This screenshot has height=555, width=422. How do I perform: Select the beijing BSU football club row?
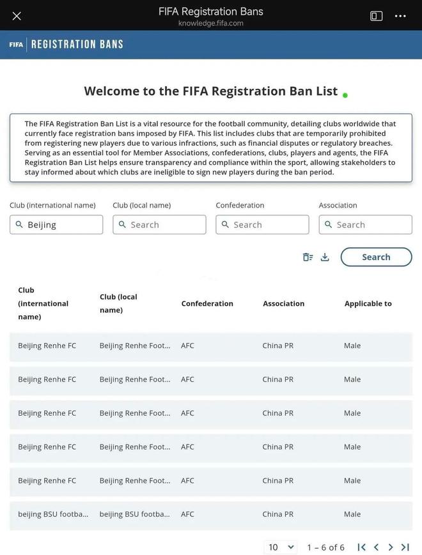211,515
